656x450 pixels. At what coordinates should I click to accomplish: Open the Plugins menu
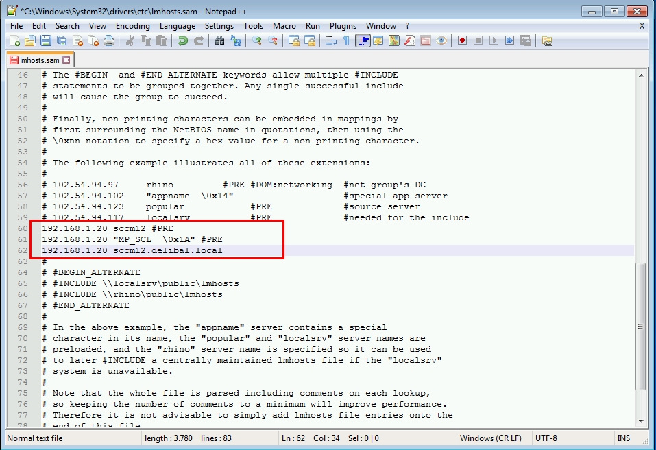coord(343,26)
